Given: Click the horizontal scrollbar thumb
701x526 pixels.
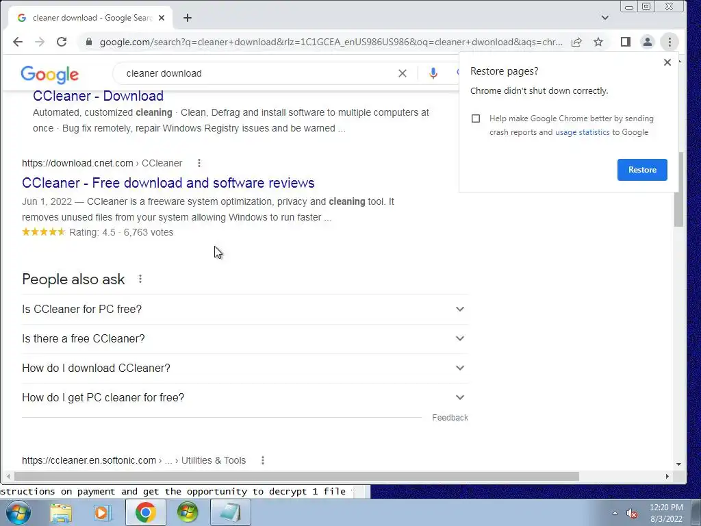Looking at the screenshot, I should (x=296, y=477).
